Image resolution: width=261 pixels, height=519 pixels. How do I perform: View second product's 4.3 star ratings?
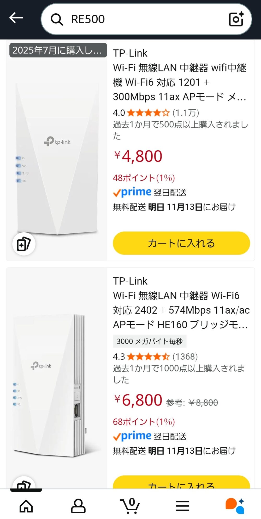click(x=155, y=357)
